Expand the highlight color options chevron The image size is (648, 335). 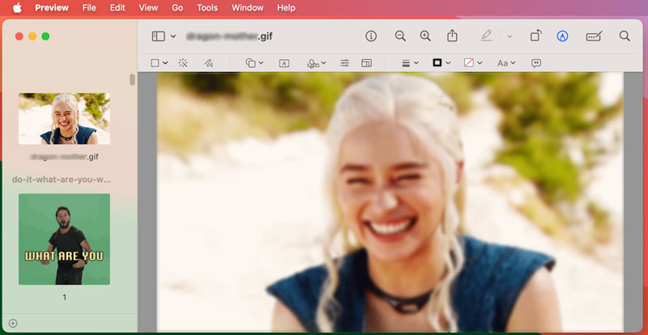pos(509,36)
